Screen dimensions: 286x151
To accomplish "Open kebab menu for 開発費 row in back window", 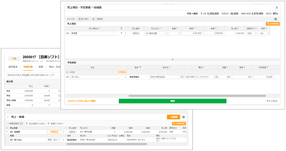I will tap(64, 132).
